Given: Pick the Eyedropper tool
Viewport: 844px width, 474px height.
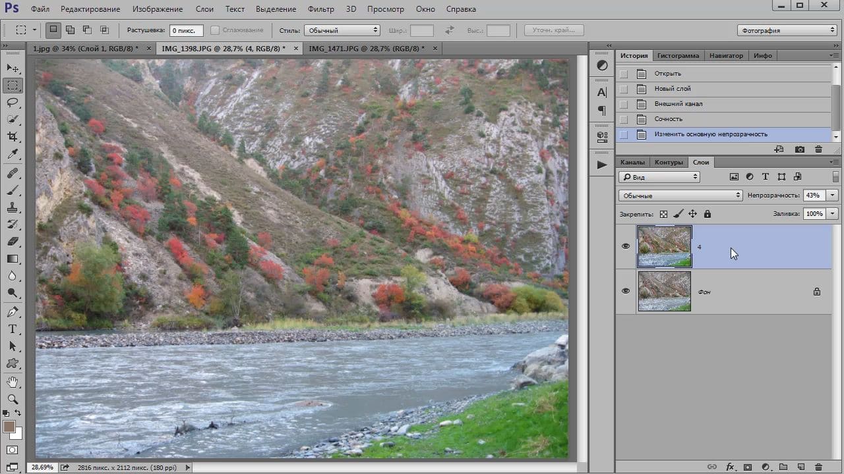Looking at the screenshot, I should point(13,154).
